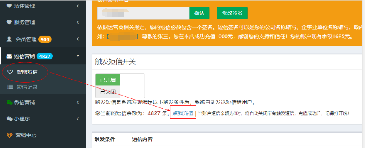Viewport: 365px width, 148px height.
Task: Click the heart icon beside 活体管理
Action: click(x=9, y=6)
